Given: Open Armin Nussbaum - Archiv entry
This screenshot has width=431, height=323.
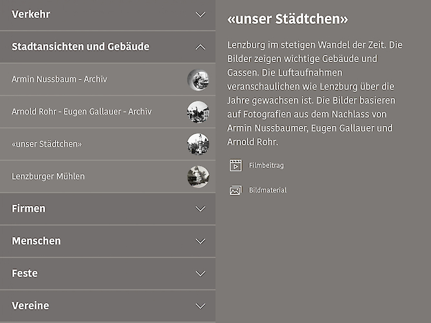Looking at the screenshot, I should point(59,79).
